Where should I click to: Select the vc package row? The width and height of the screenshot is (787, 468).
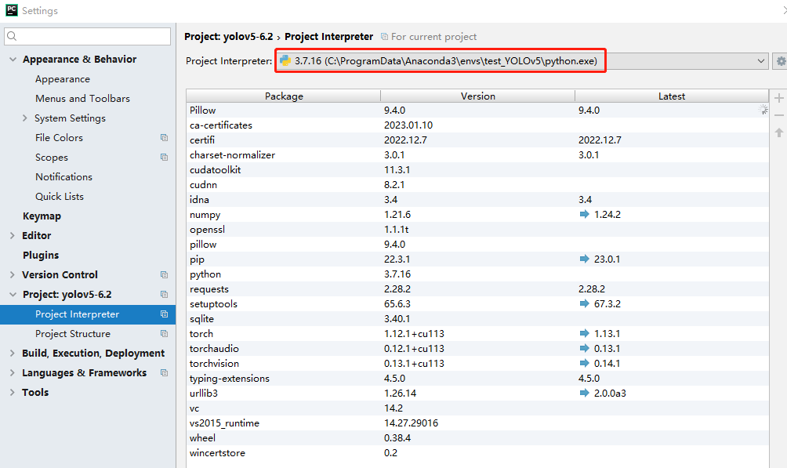click(x=477, y=408)
